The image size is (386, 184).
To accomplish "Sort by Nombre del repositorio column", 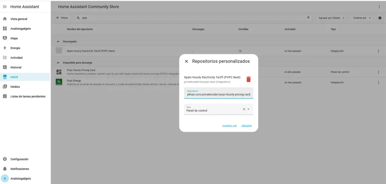I will click(80, 29).
